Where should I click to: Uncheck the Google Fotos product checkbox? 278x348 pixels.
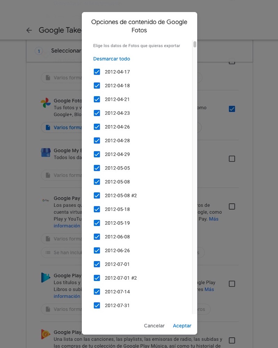tap(232, 109)
